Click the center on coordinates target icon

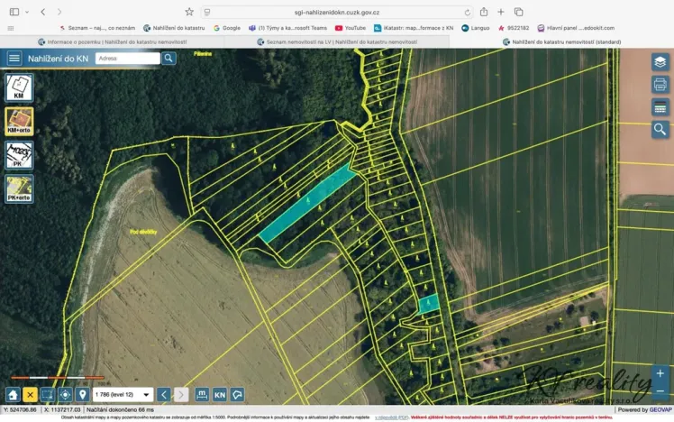[x=65, y=395]
